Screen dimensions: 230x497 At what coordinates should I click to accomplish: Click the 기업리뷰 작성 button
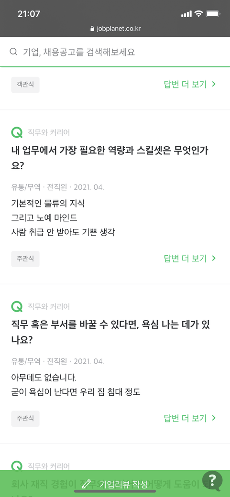coord(115,484)
